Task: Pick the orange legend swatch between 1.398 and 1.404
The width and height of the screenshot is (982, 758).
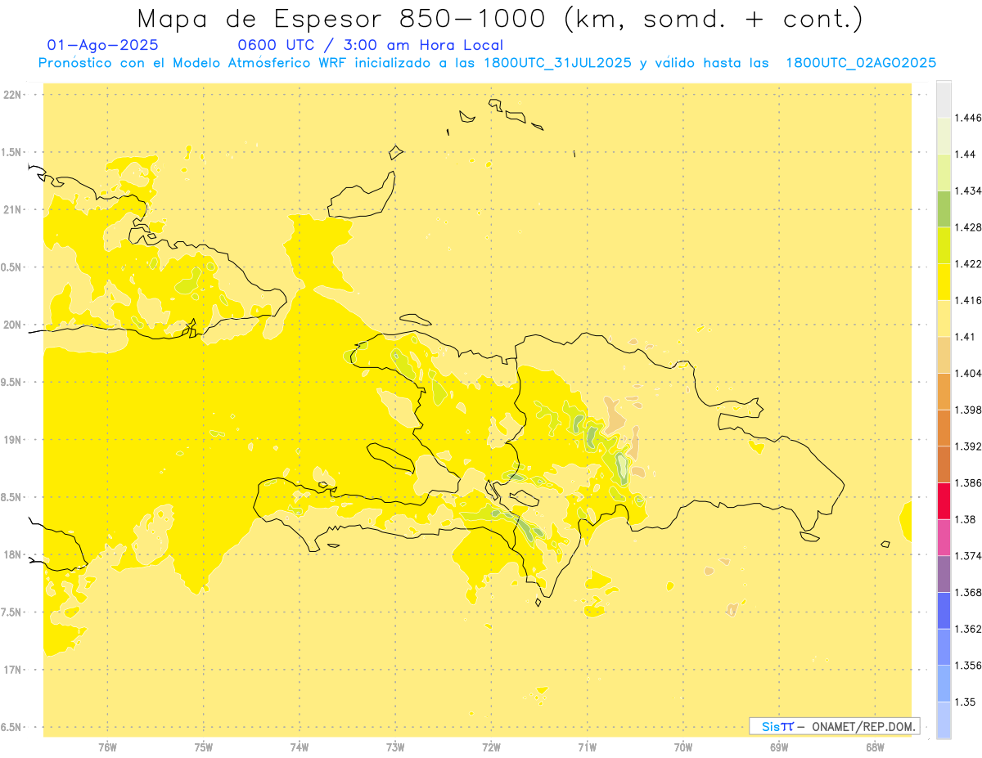Action: click(x=944, y=391)
